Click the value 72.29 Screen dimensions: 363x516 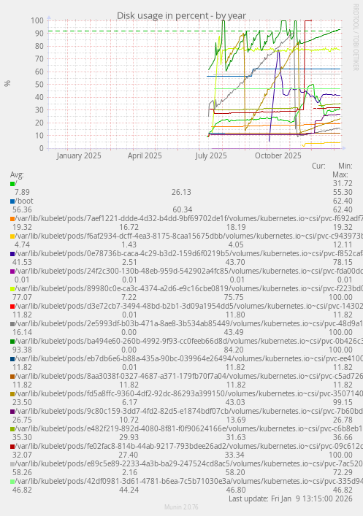343,472
